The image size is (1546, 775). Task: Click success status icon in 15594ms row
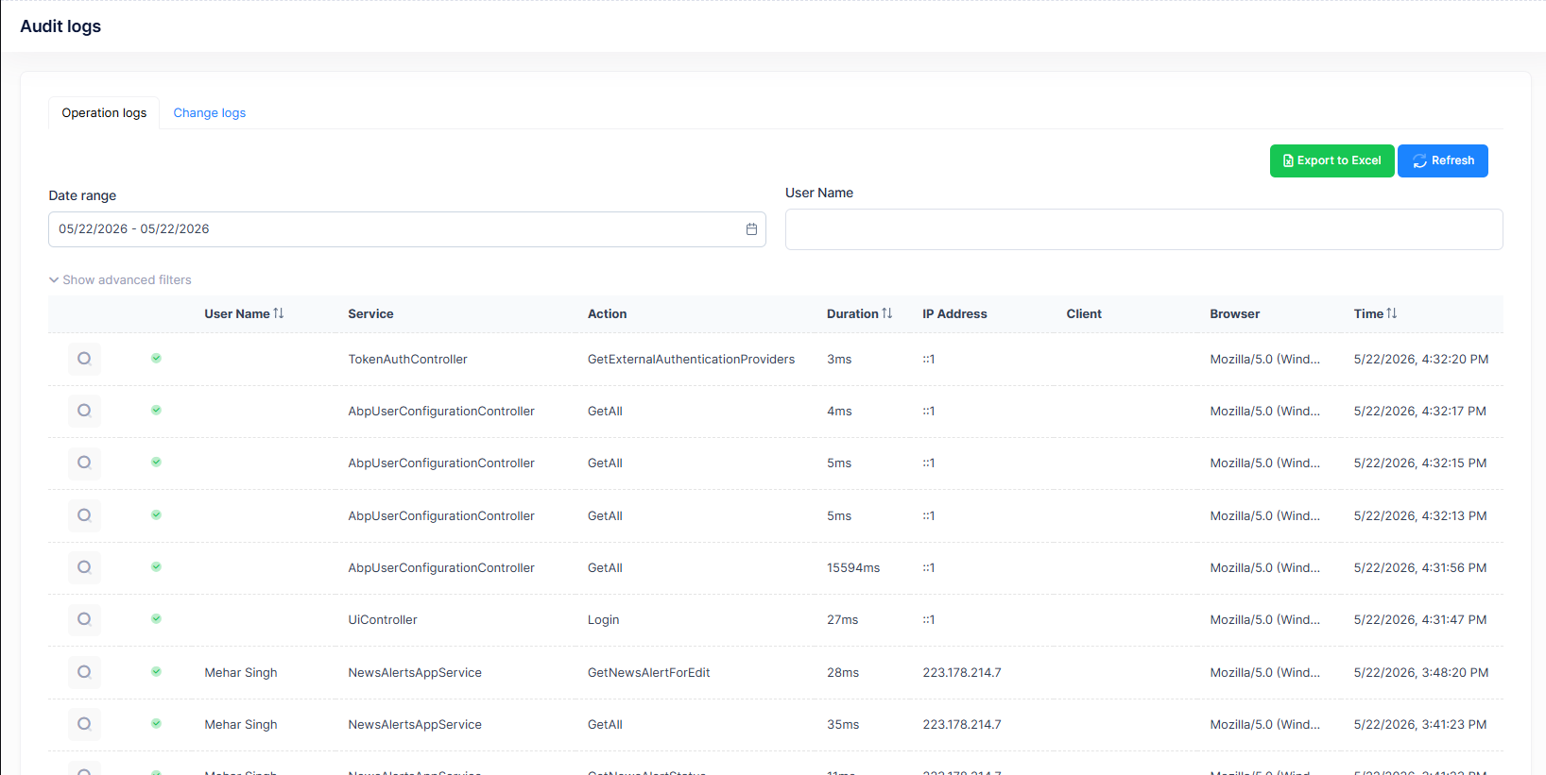click(x=156, y=567)
